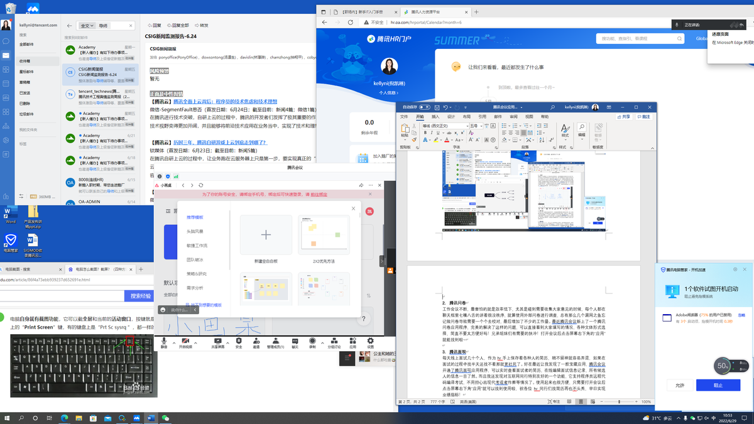Screen dimensions: 754x424
Task: Open Windows Start button on taskbar
Action: [8, 418]
